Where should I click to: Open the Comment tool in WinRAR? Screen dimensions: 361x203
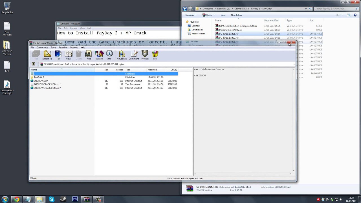134,55
